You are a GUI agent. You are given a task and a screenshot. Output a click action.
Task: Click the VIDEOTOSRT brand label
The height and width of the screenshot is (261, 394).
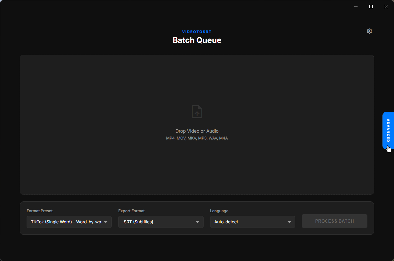[x=197, y=32]
